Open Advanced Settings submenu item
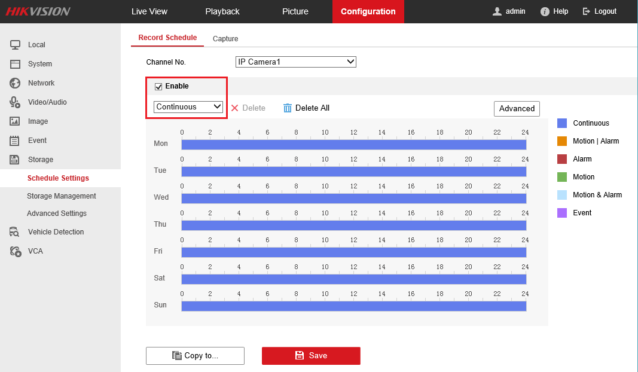 point(57,214)
